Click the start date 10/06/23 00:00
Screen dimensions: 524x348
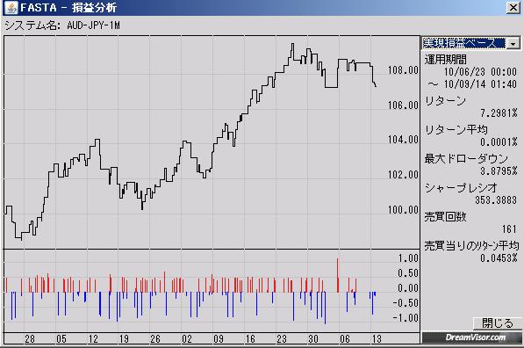(x=480, y=71)
